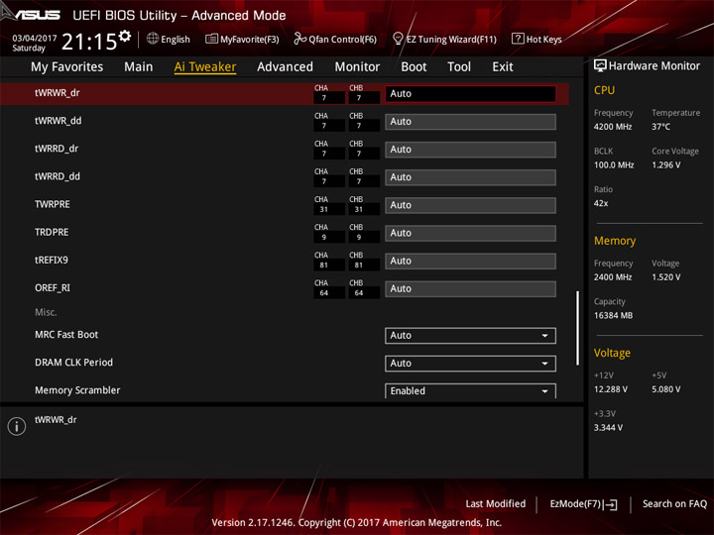Click the OREF_RI Auto input field
714x535 pixels.
(x=470, y=289)
